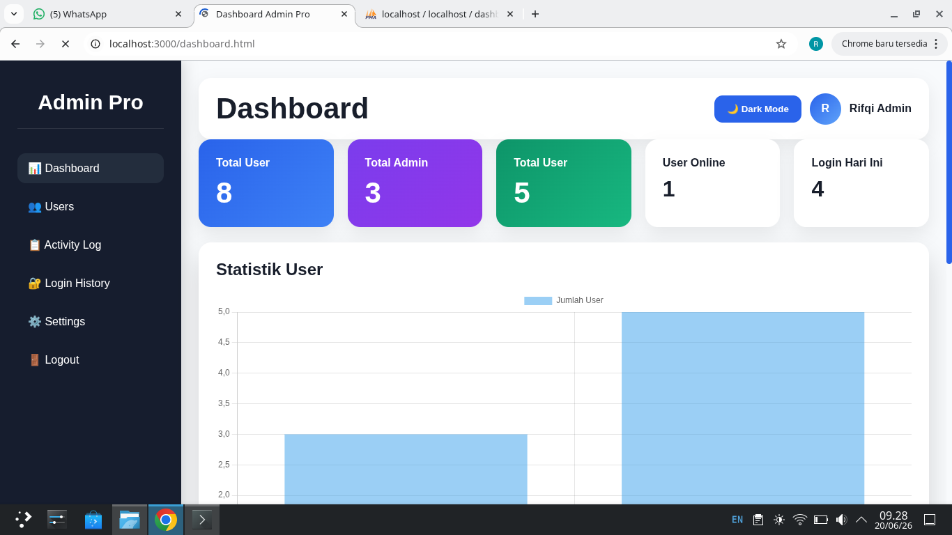
Task: Open the file manager taskbar icon
Action: pos(130,520)
